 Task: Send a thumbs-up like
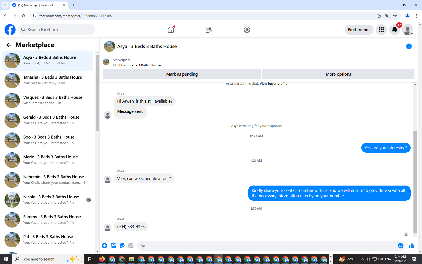click(411, 246)
